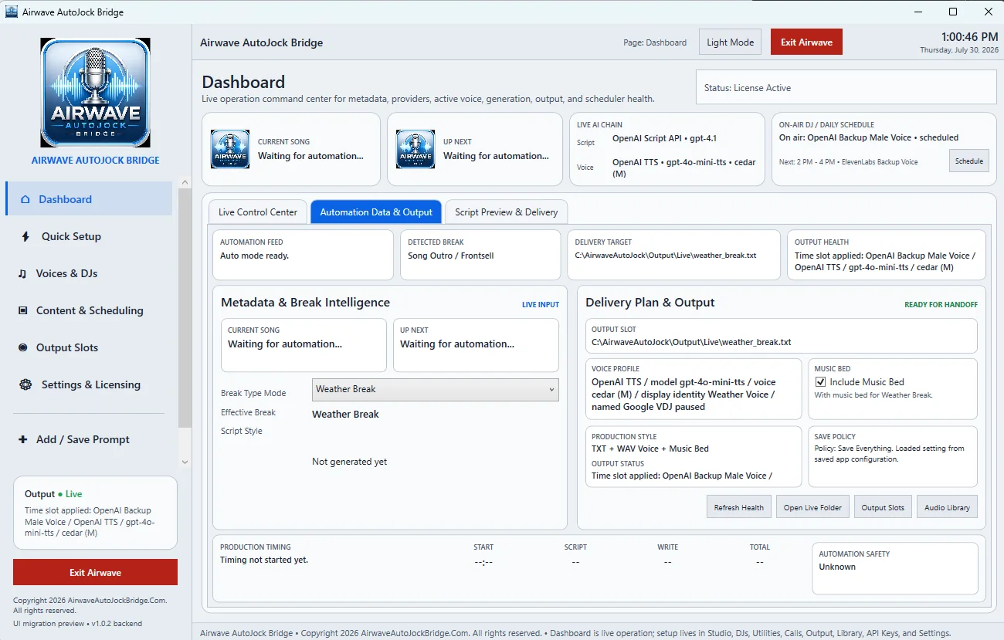Click the plus icon for Add / Save Prompt
The image size is (1004, 640).
pos(22,439)
